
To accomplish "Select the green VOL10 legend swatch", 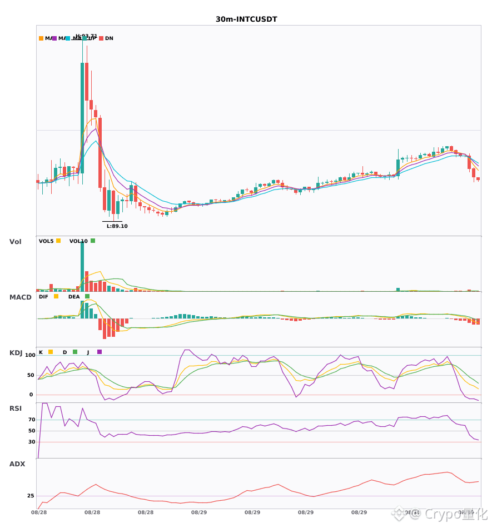I will coord(93,241).
